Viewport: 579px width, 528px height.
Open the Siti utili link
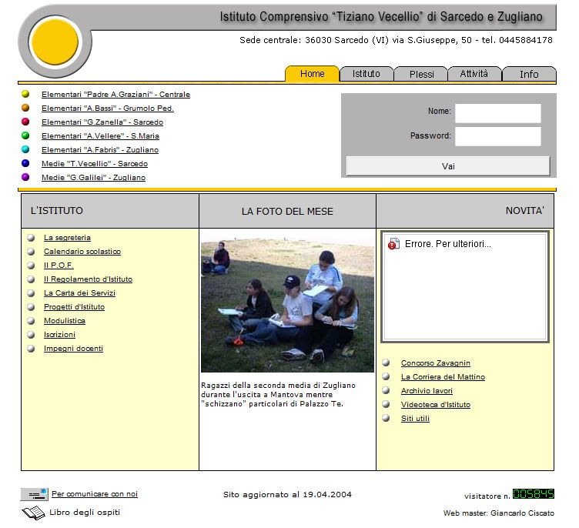(415, 419)
